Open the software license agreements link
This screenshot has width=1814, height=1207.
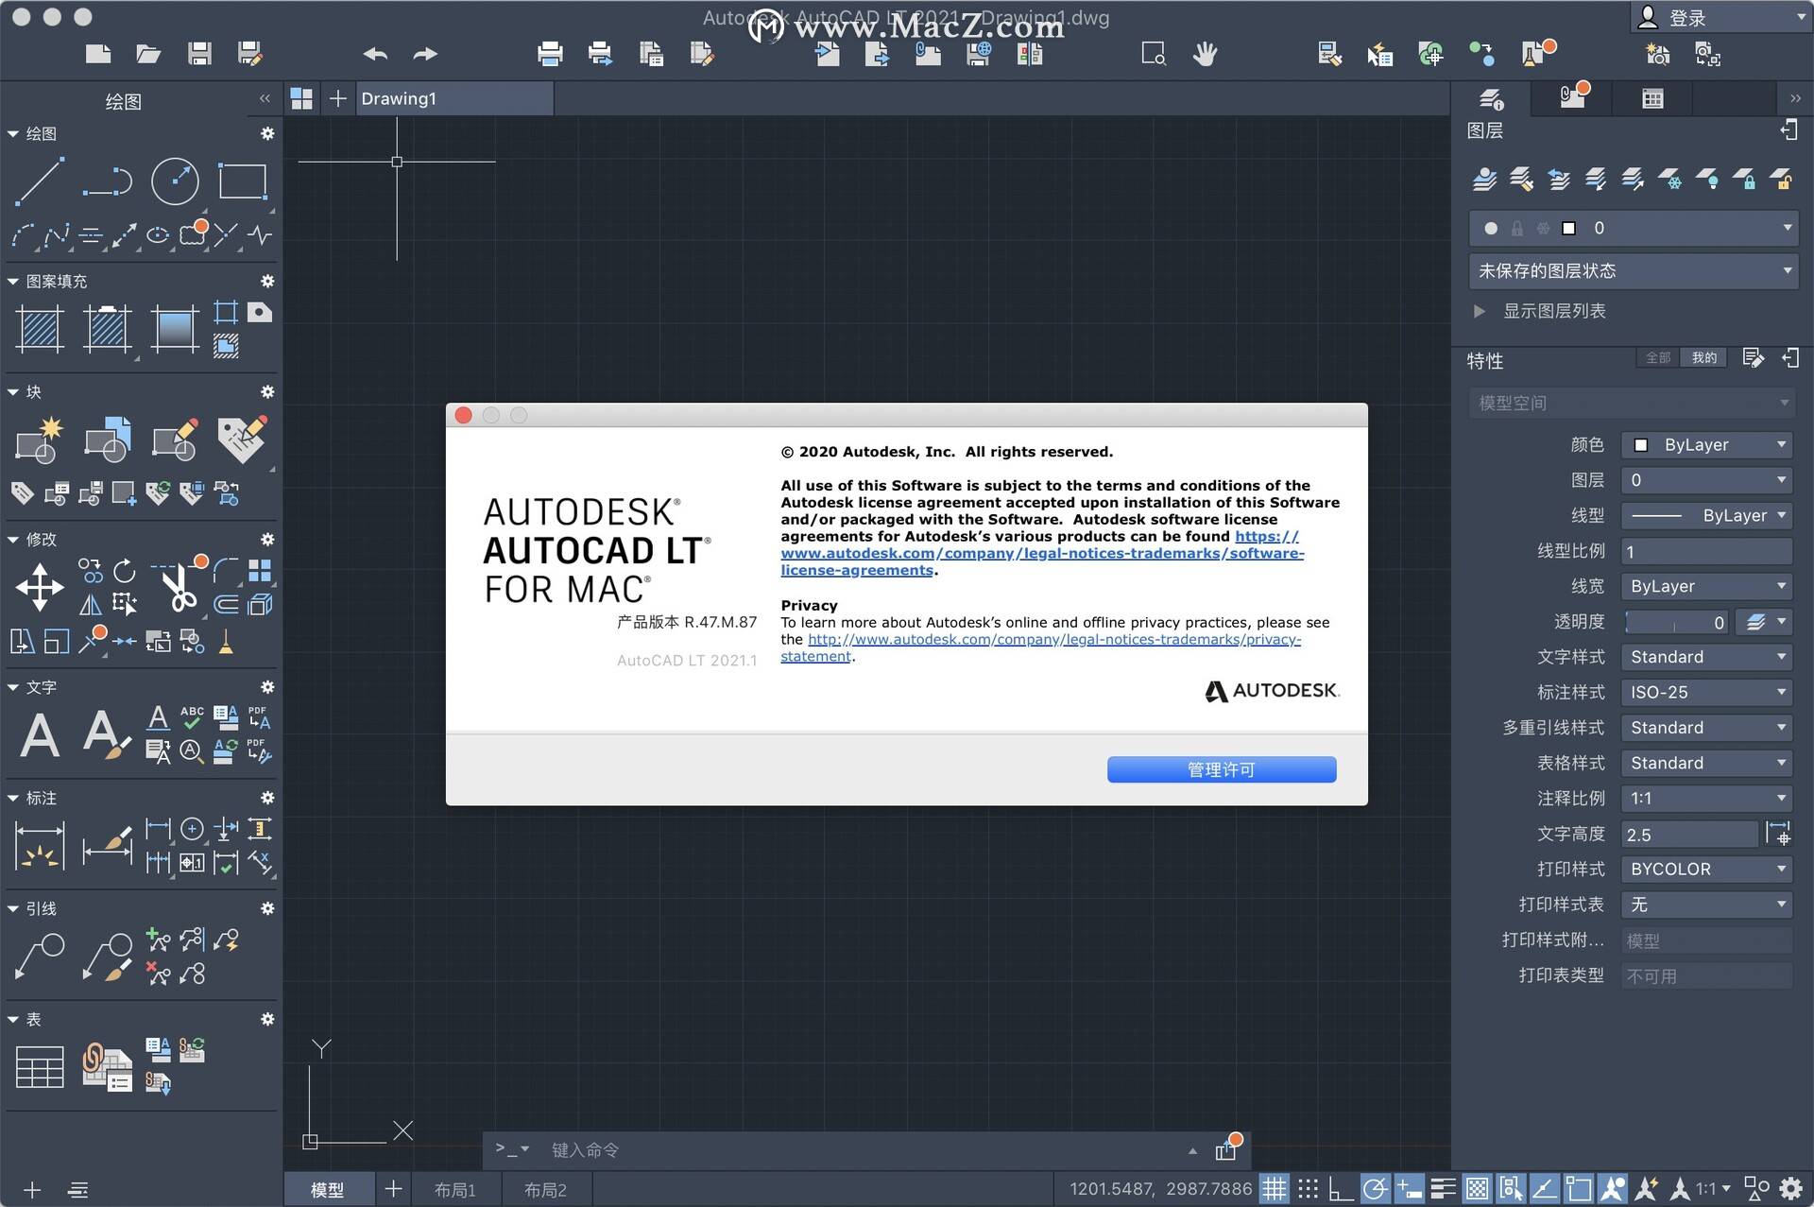click(x=1042, y=553)
